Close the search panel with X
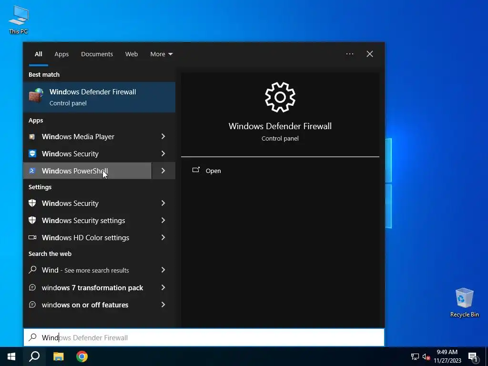The height and width of the screenshot is (366, 488). [370, 54]
